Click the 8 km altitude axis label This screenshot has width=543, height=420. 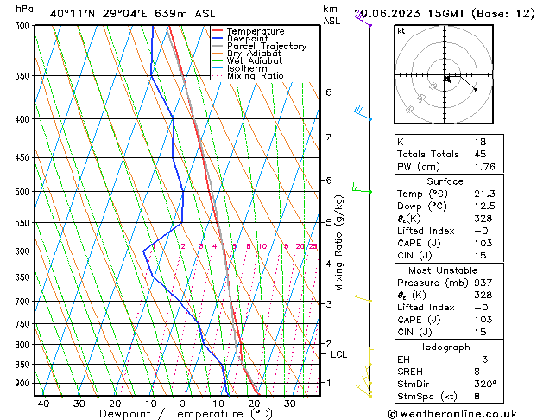pyautogui.click(x=329, y=92)
